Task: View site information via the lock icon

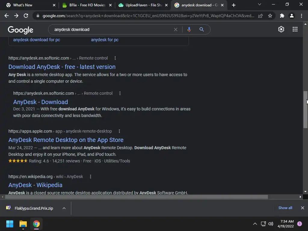Action: point(38,16)
